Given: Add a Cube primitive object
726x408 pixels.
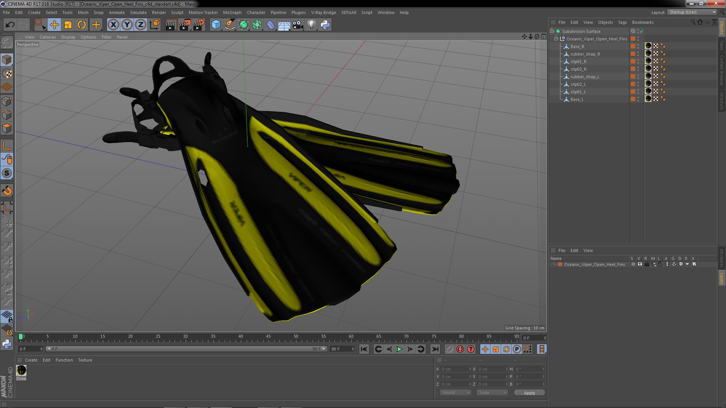Looking at the screenshot, I should click(216, 25).
